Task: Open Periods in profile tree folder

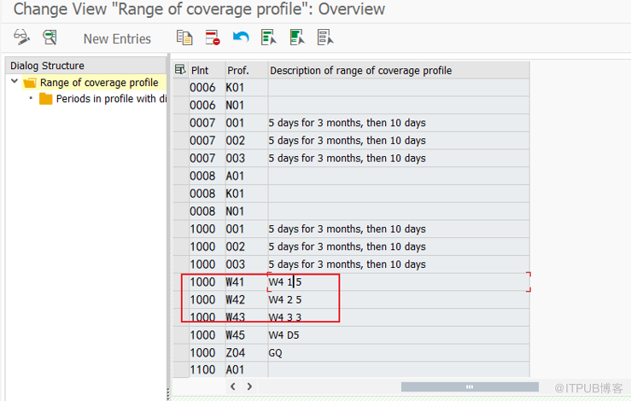Action: coord(46,99)
